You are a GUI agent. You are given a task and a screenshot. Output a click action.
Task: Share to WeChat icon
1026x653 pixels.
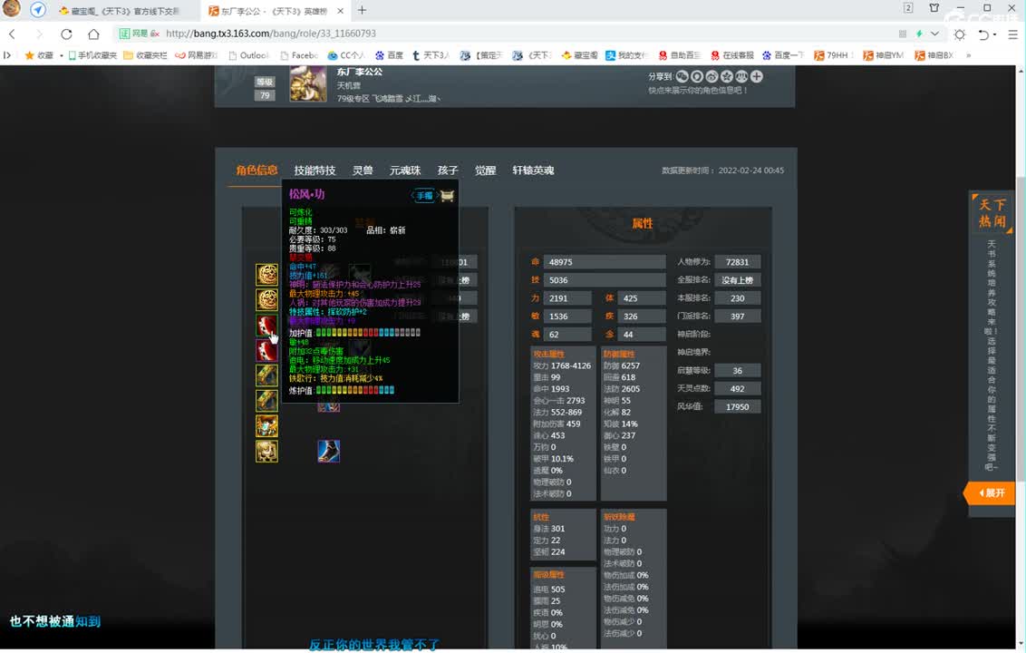[x=682, y=76]
